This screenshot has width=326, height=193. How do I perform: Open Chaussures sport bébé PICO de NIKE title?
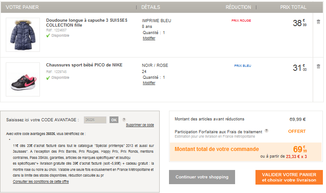pos(84,65)
